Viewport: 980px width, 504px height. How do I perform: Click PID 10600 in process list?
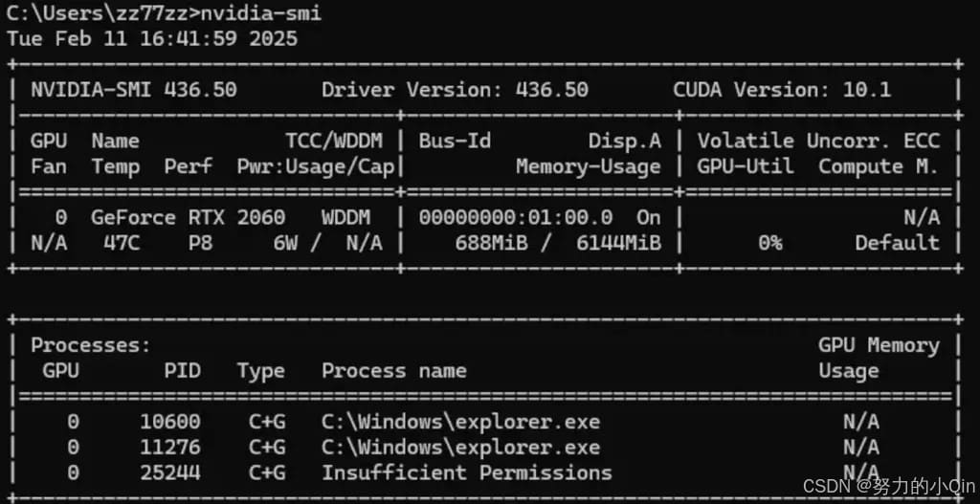click(170, 422)
